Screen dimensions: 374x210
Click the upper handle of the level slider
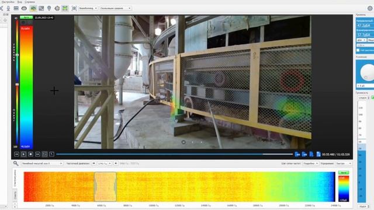pos(17,55)
